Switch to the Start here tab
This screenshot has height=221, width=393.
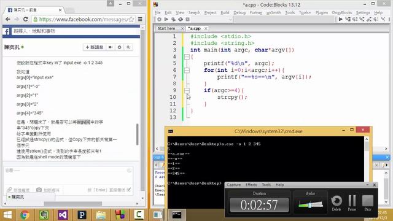[x=166, y=29]
